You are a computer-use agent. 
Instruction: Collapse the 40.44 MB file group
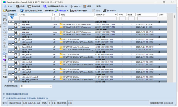pos(10,59)
